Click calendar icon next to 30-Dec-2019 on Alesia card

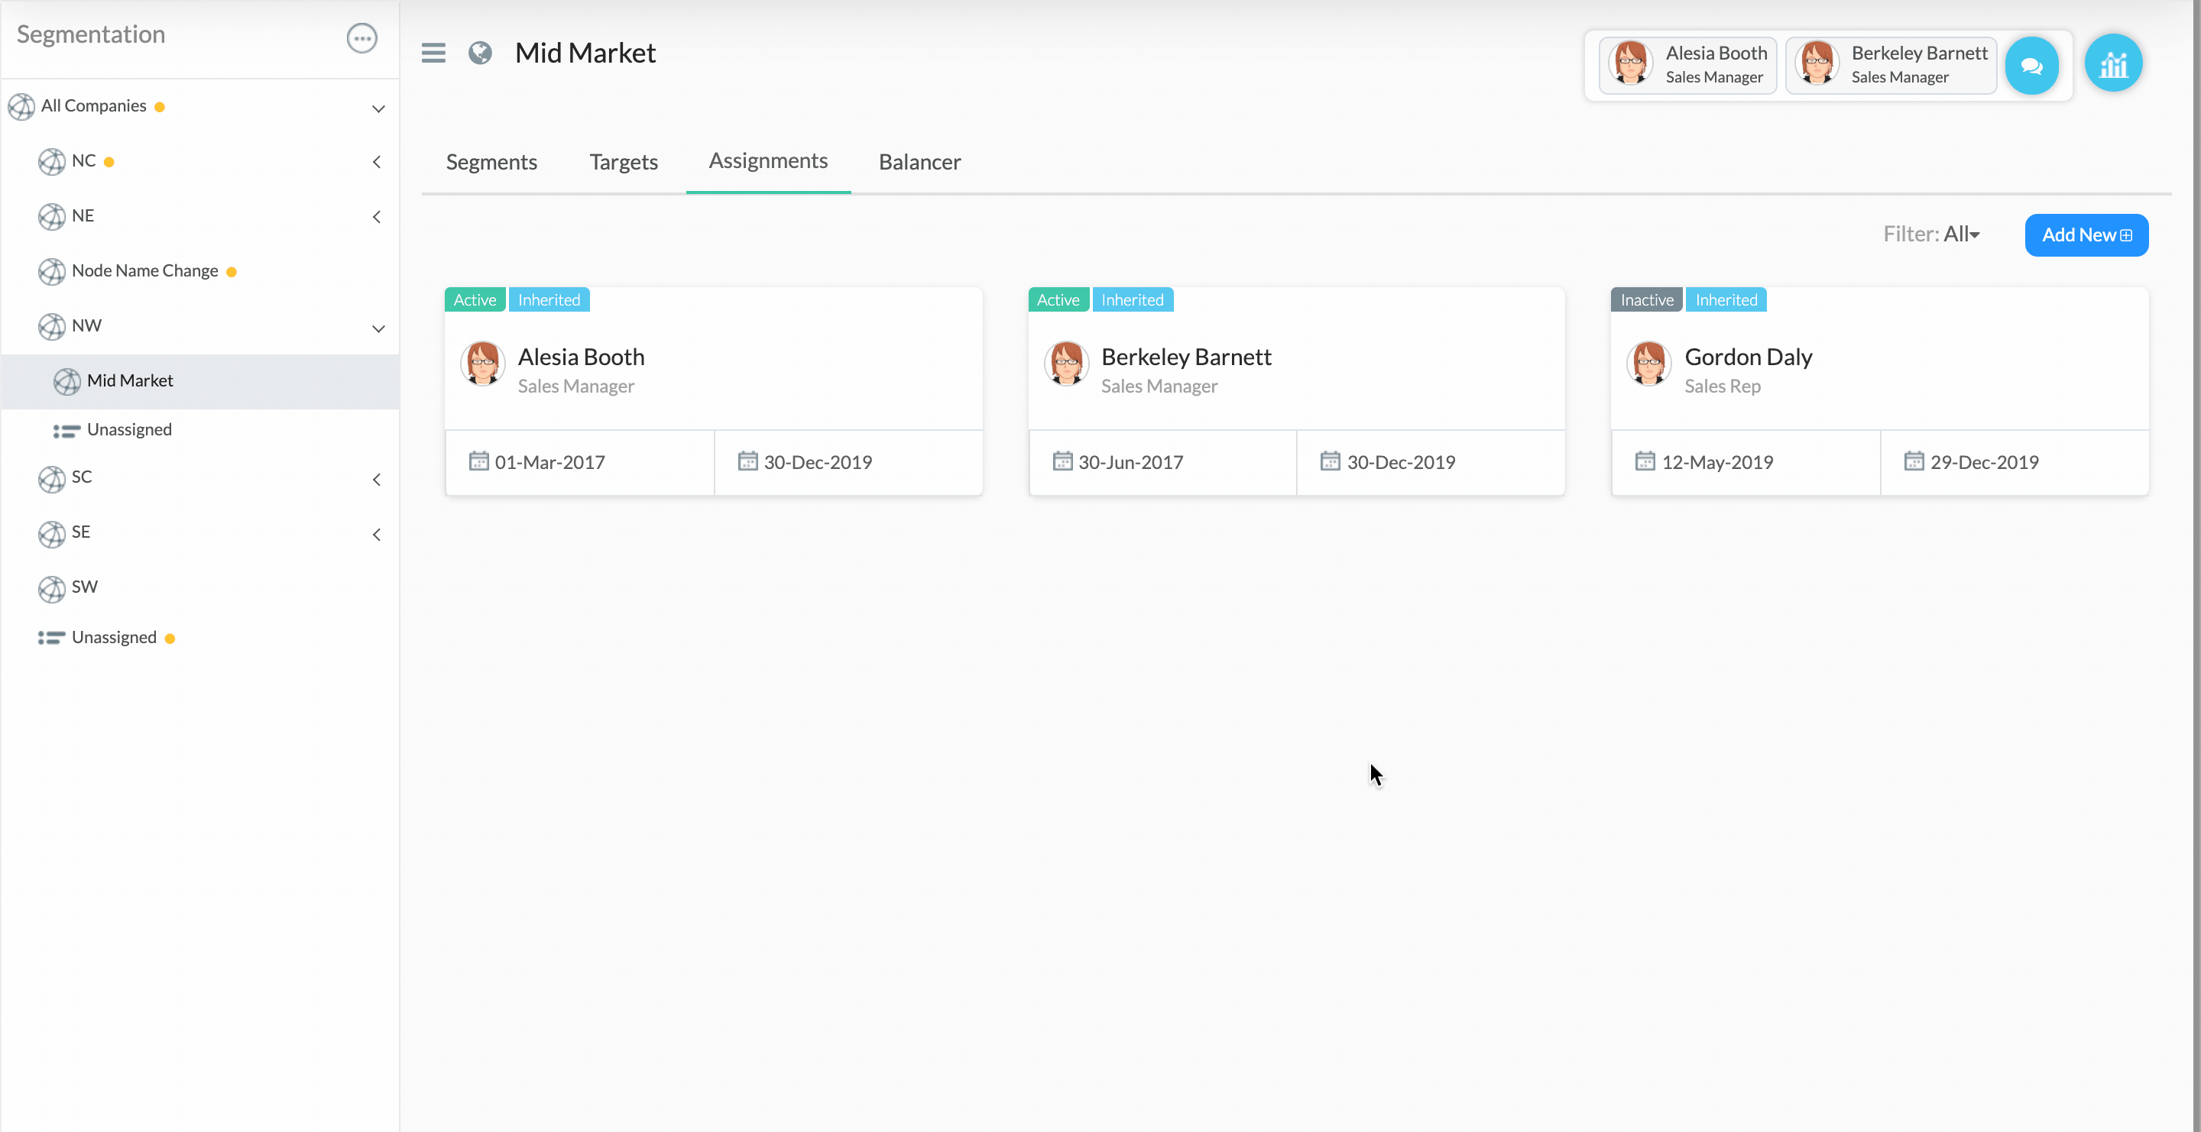(747, 461)
